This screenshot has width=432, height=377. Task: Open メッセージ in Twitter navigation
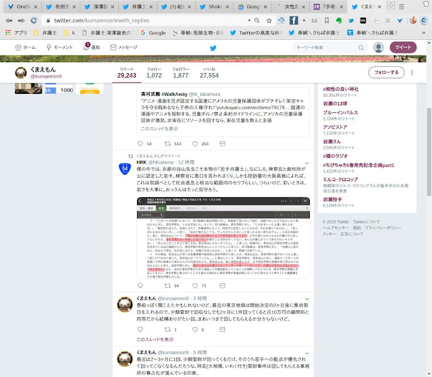[124, 47]
